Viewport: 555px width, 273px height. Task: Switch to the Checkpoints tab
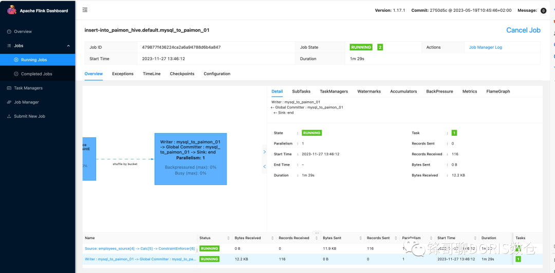point(182,74)
